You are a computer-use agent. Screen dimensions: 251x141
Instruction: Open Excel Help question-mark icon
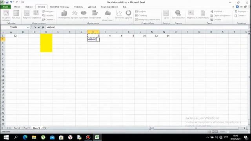237,7
